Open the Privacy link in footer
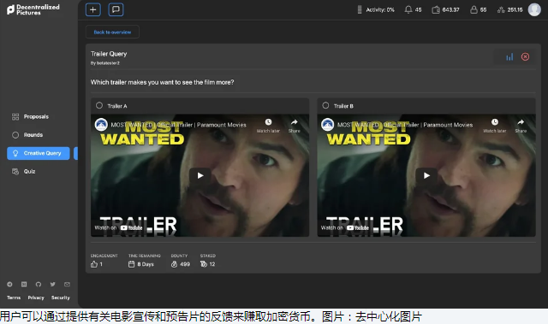The width and height of the screenshot is (548, 324). pos(36,297)
